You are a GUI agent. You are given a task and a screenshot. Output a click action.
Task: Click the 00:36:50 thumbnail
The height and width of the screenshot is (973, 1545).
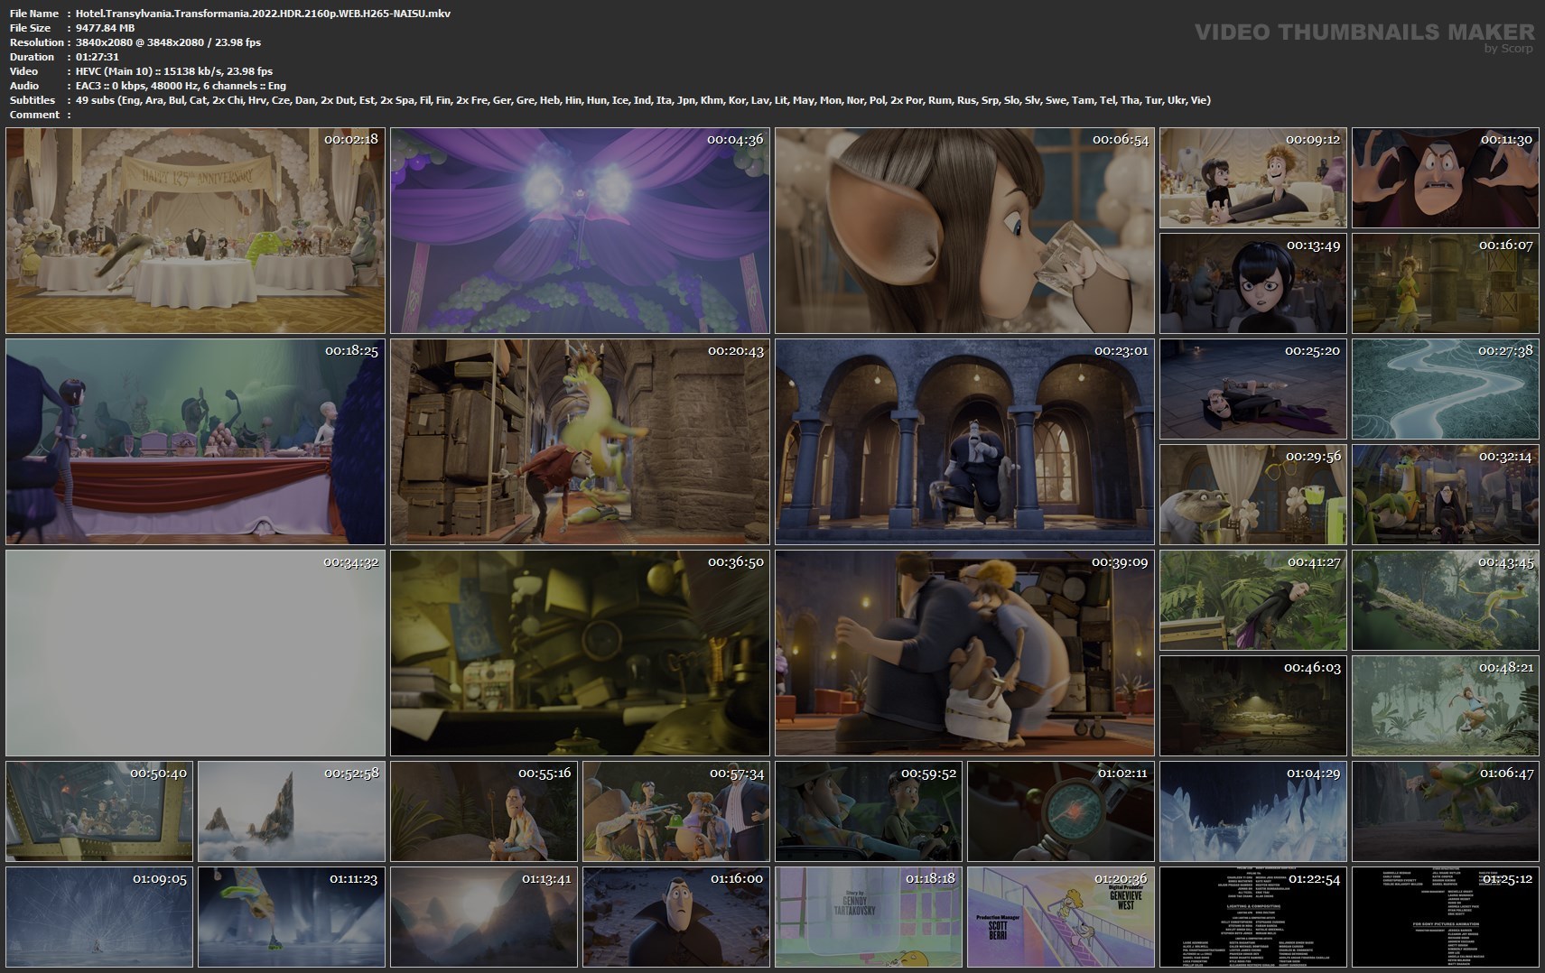coord(580,653)
